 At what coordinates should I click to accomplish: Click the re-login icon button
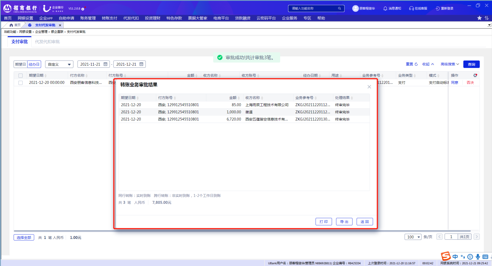pos(438,8)
